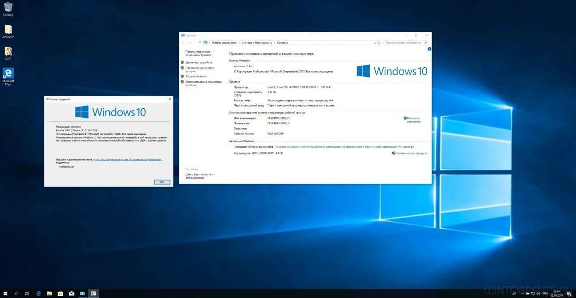The height and width of the screenshot is (298, 576).
Task: Click the 64-разрядная операционная система value
Action: [300, 100]
